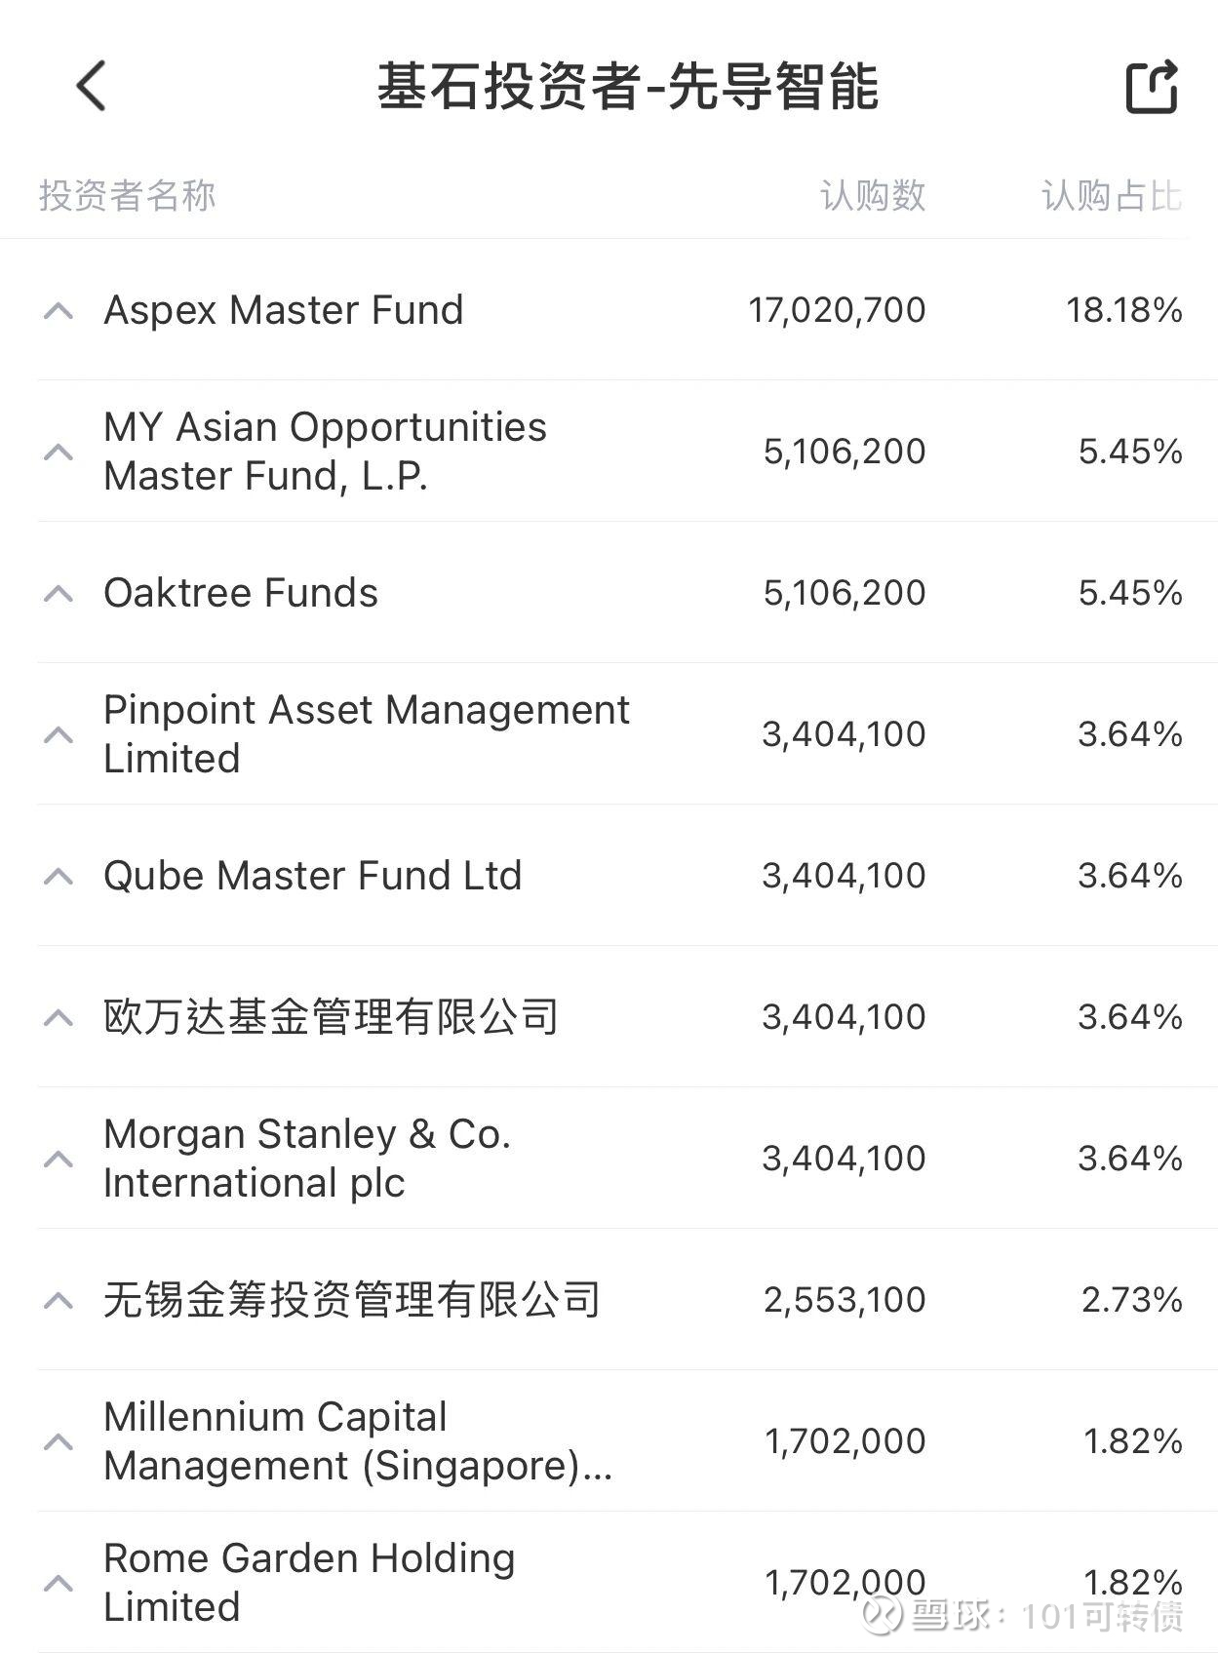The height and width of the screenshot is (1653, 1218).
Task: Select Qube Master Fund Ltd name
Action: pos(312,876)
